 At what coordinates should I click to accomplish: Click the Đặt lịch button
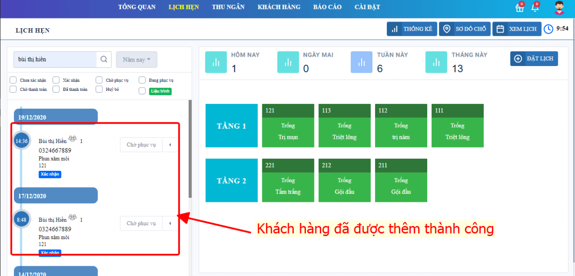point(534,59)
